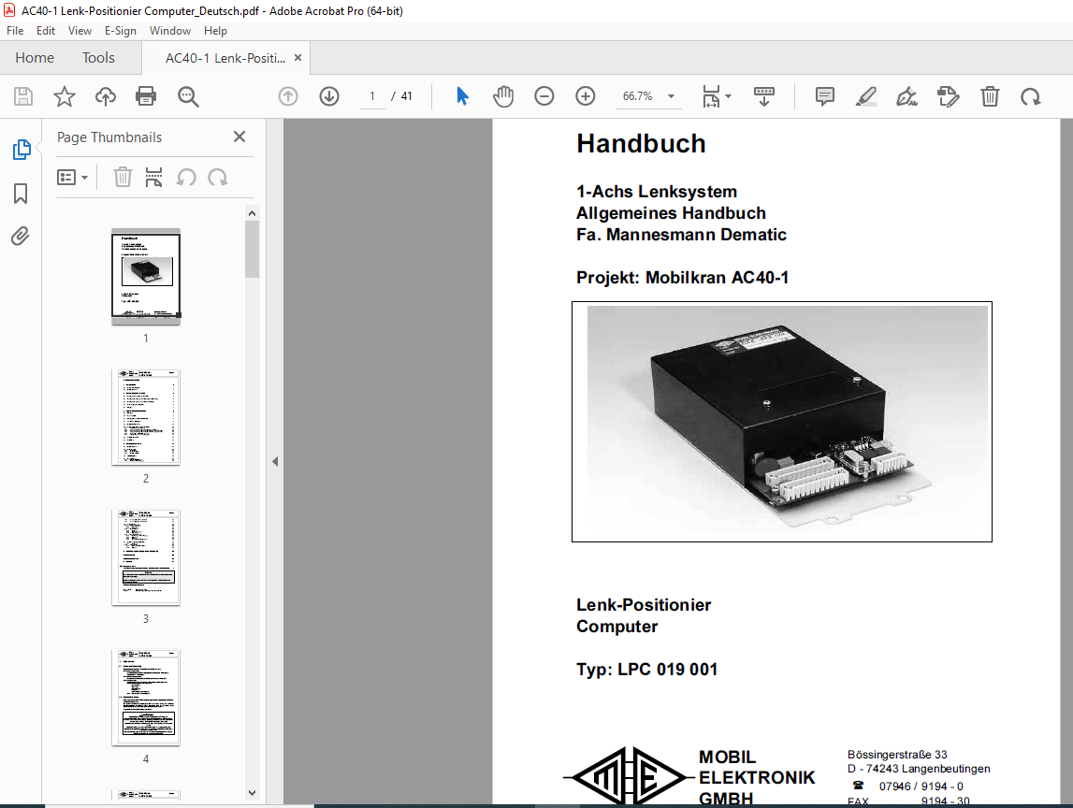Viewport: 1073px width, 808px height.
Task: Open the Bookmarks panel
Action: 21,194
